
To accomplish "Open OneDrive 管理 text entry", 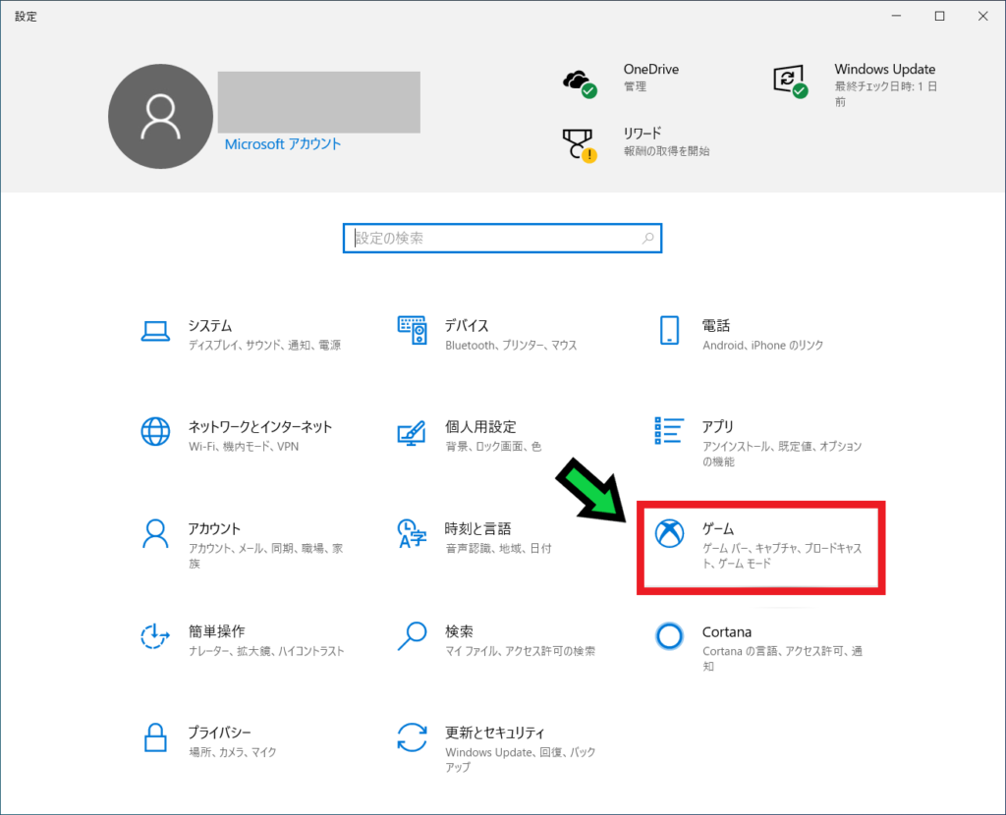I will [x=636, y=86].
